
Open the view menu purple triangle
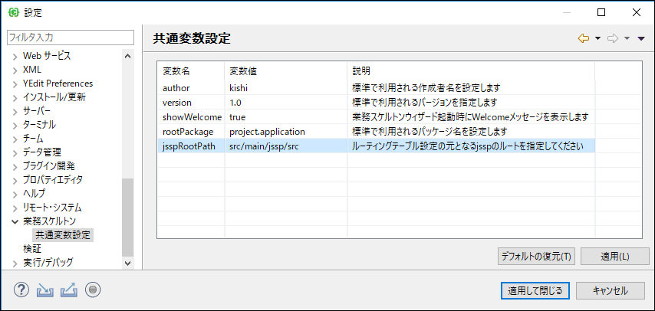tap(641, 39)
